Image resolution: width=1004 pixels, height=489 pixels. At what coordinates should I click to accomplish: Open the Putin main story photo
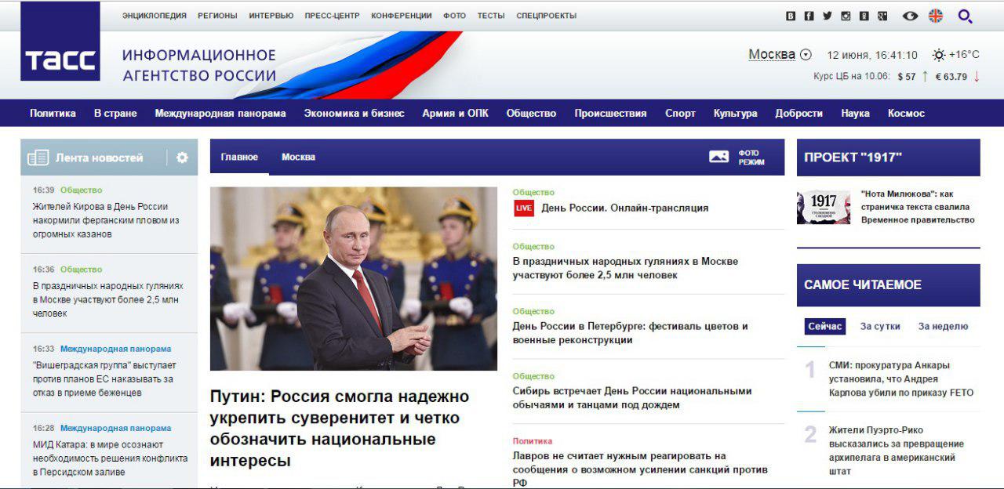click(x=354, y=278)
